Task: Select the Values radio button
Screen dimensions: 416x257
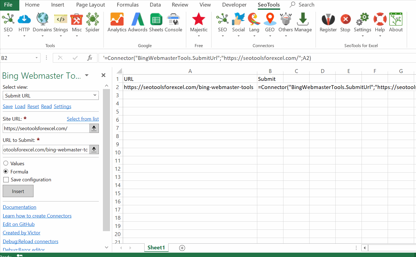Action: [x=6, y=163]
